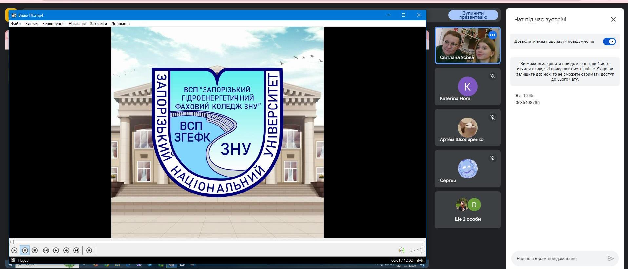Click Katerina Flora participant avatar
Screen dimensions: 628x269
(467, 87)
